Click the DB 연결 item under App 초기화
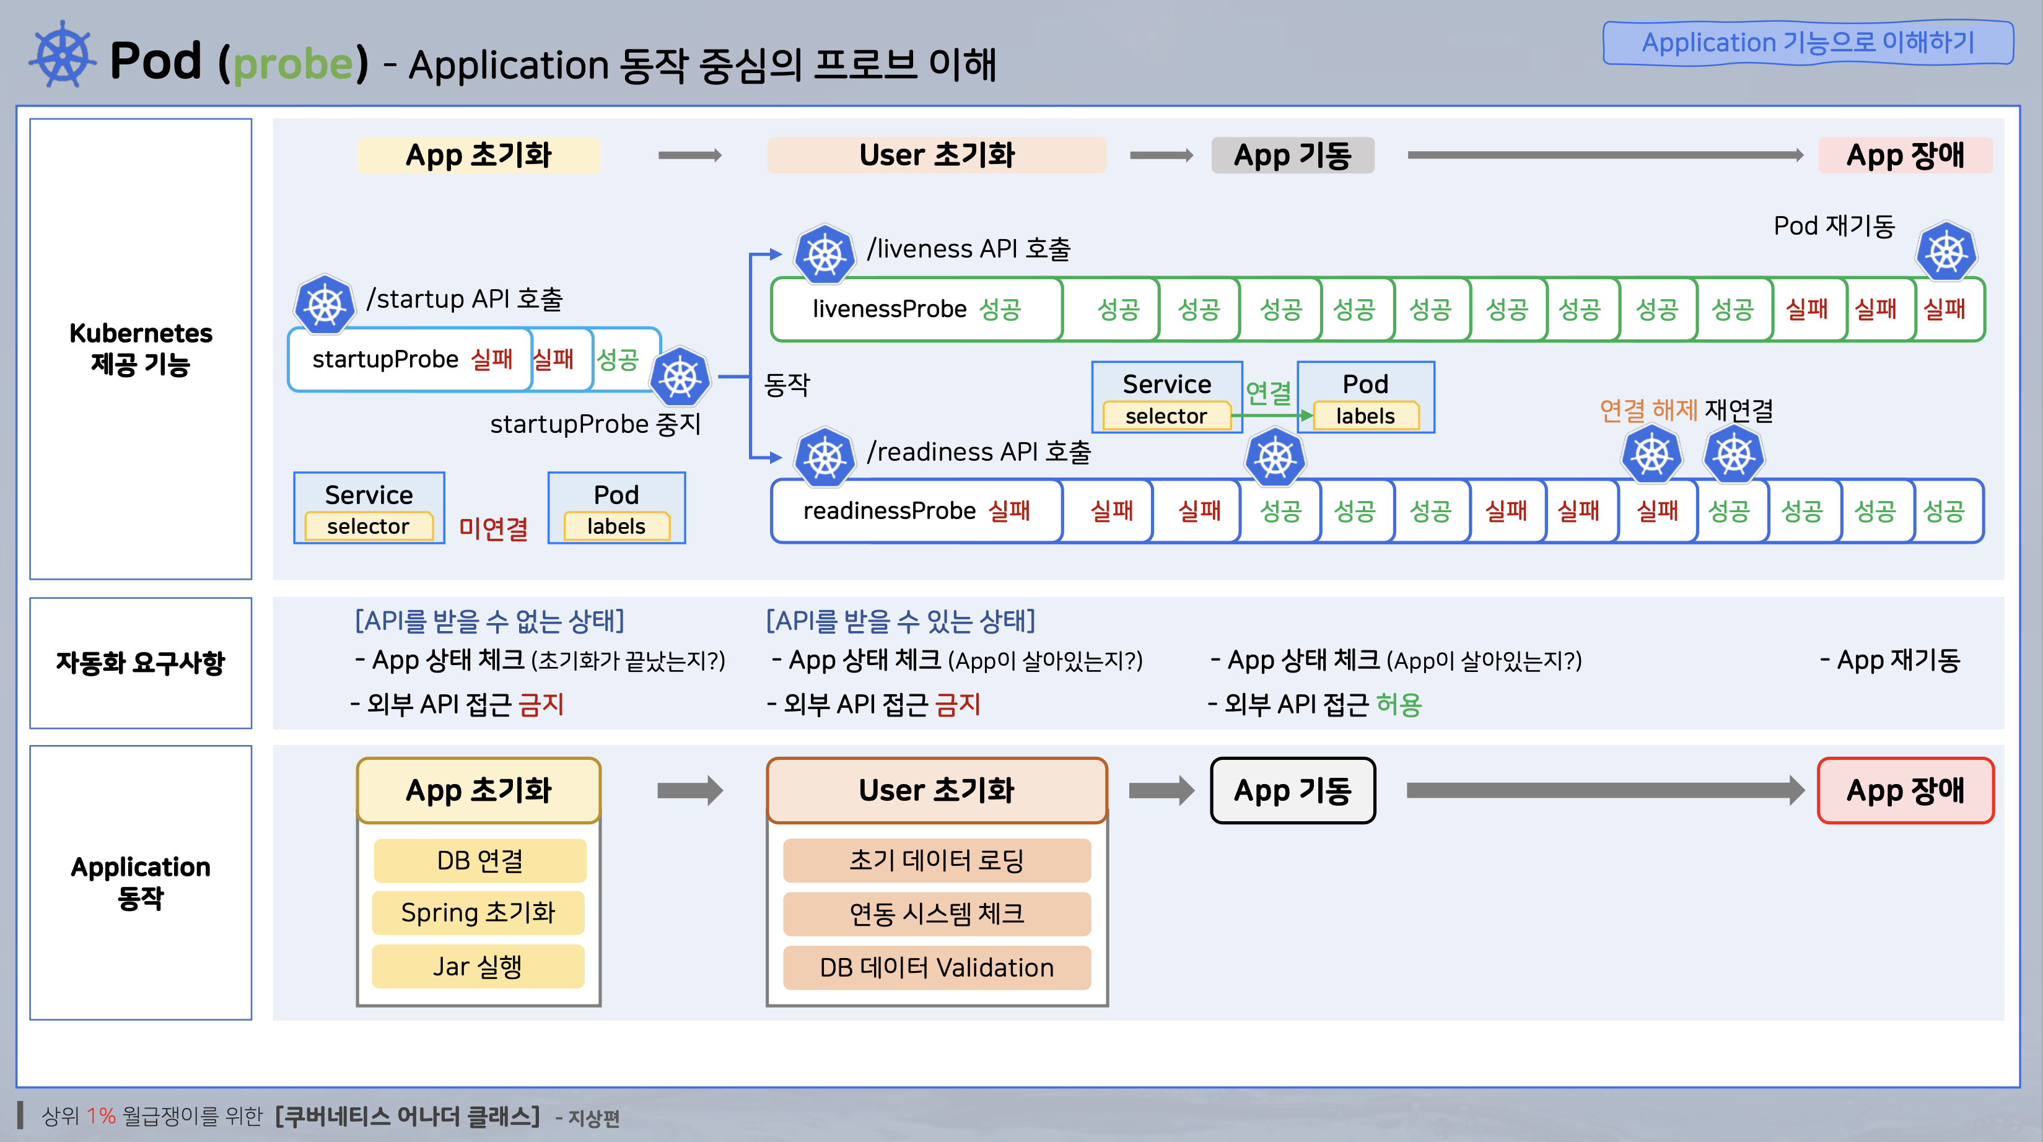Viewport: 2043px width, 1142px height. [x=480, y=860]
